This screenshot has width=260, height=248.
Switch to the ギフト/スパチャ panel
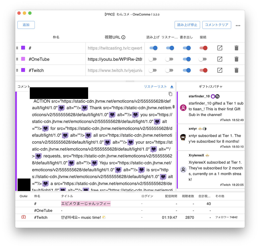click(211, 86)
